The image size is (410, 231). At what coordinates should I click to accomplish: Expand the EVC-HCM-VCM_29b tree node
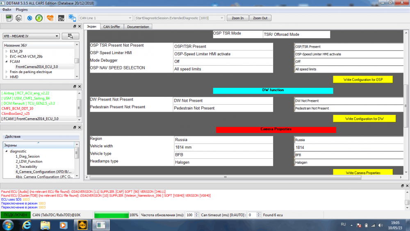pyautogui.click(x=7, y=57)
